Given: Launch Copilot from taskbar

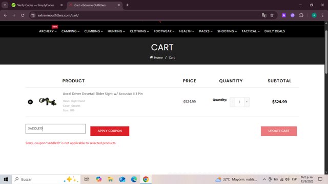Looking at the screenshot, I should pyautogui.click(x=98, y=179).
